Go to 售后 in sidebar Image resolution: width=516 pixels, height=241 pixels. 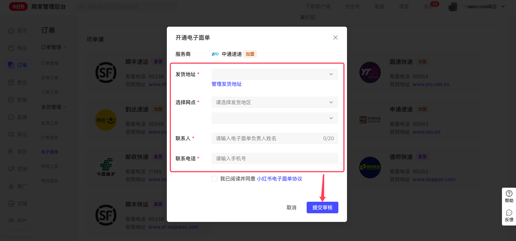pyautogui.click(x=18, y=82)
